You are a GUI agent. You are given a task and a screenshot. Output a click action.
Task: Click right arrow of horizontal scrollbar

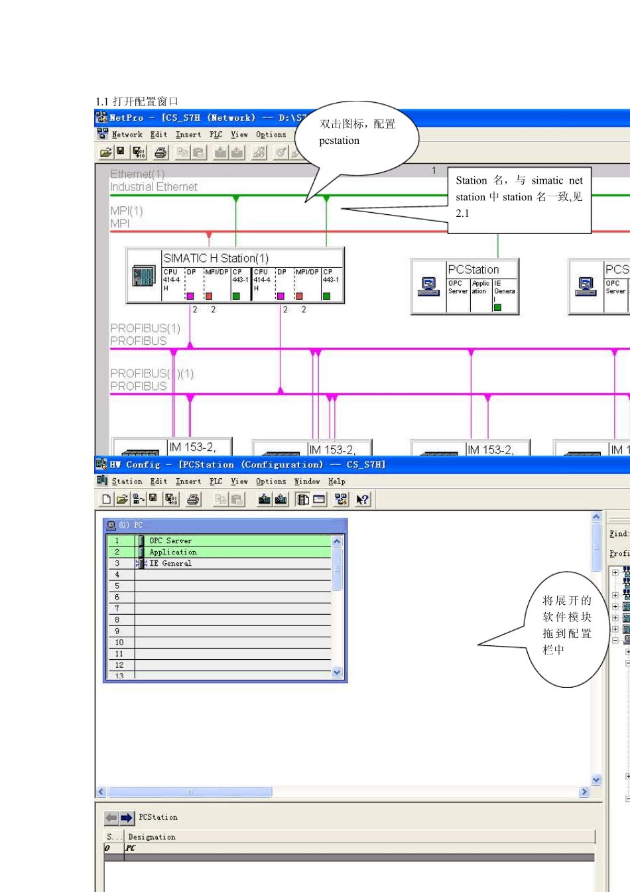tap(584, 792)
